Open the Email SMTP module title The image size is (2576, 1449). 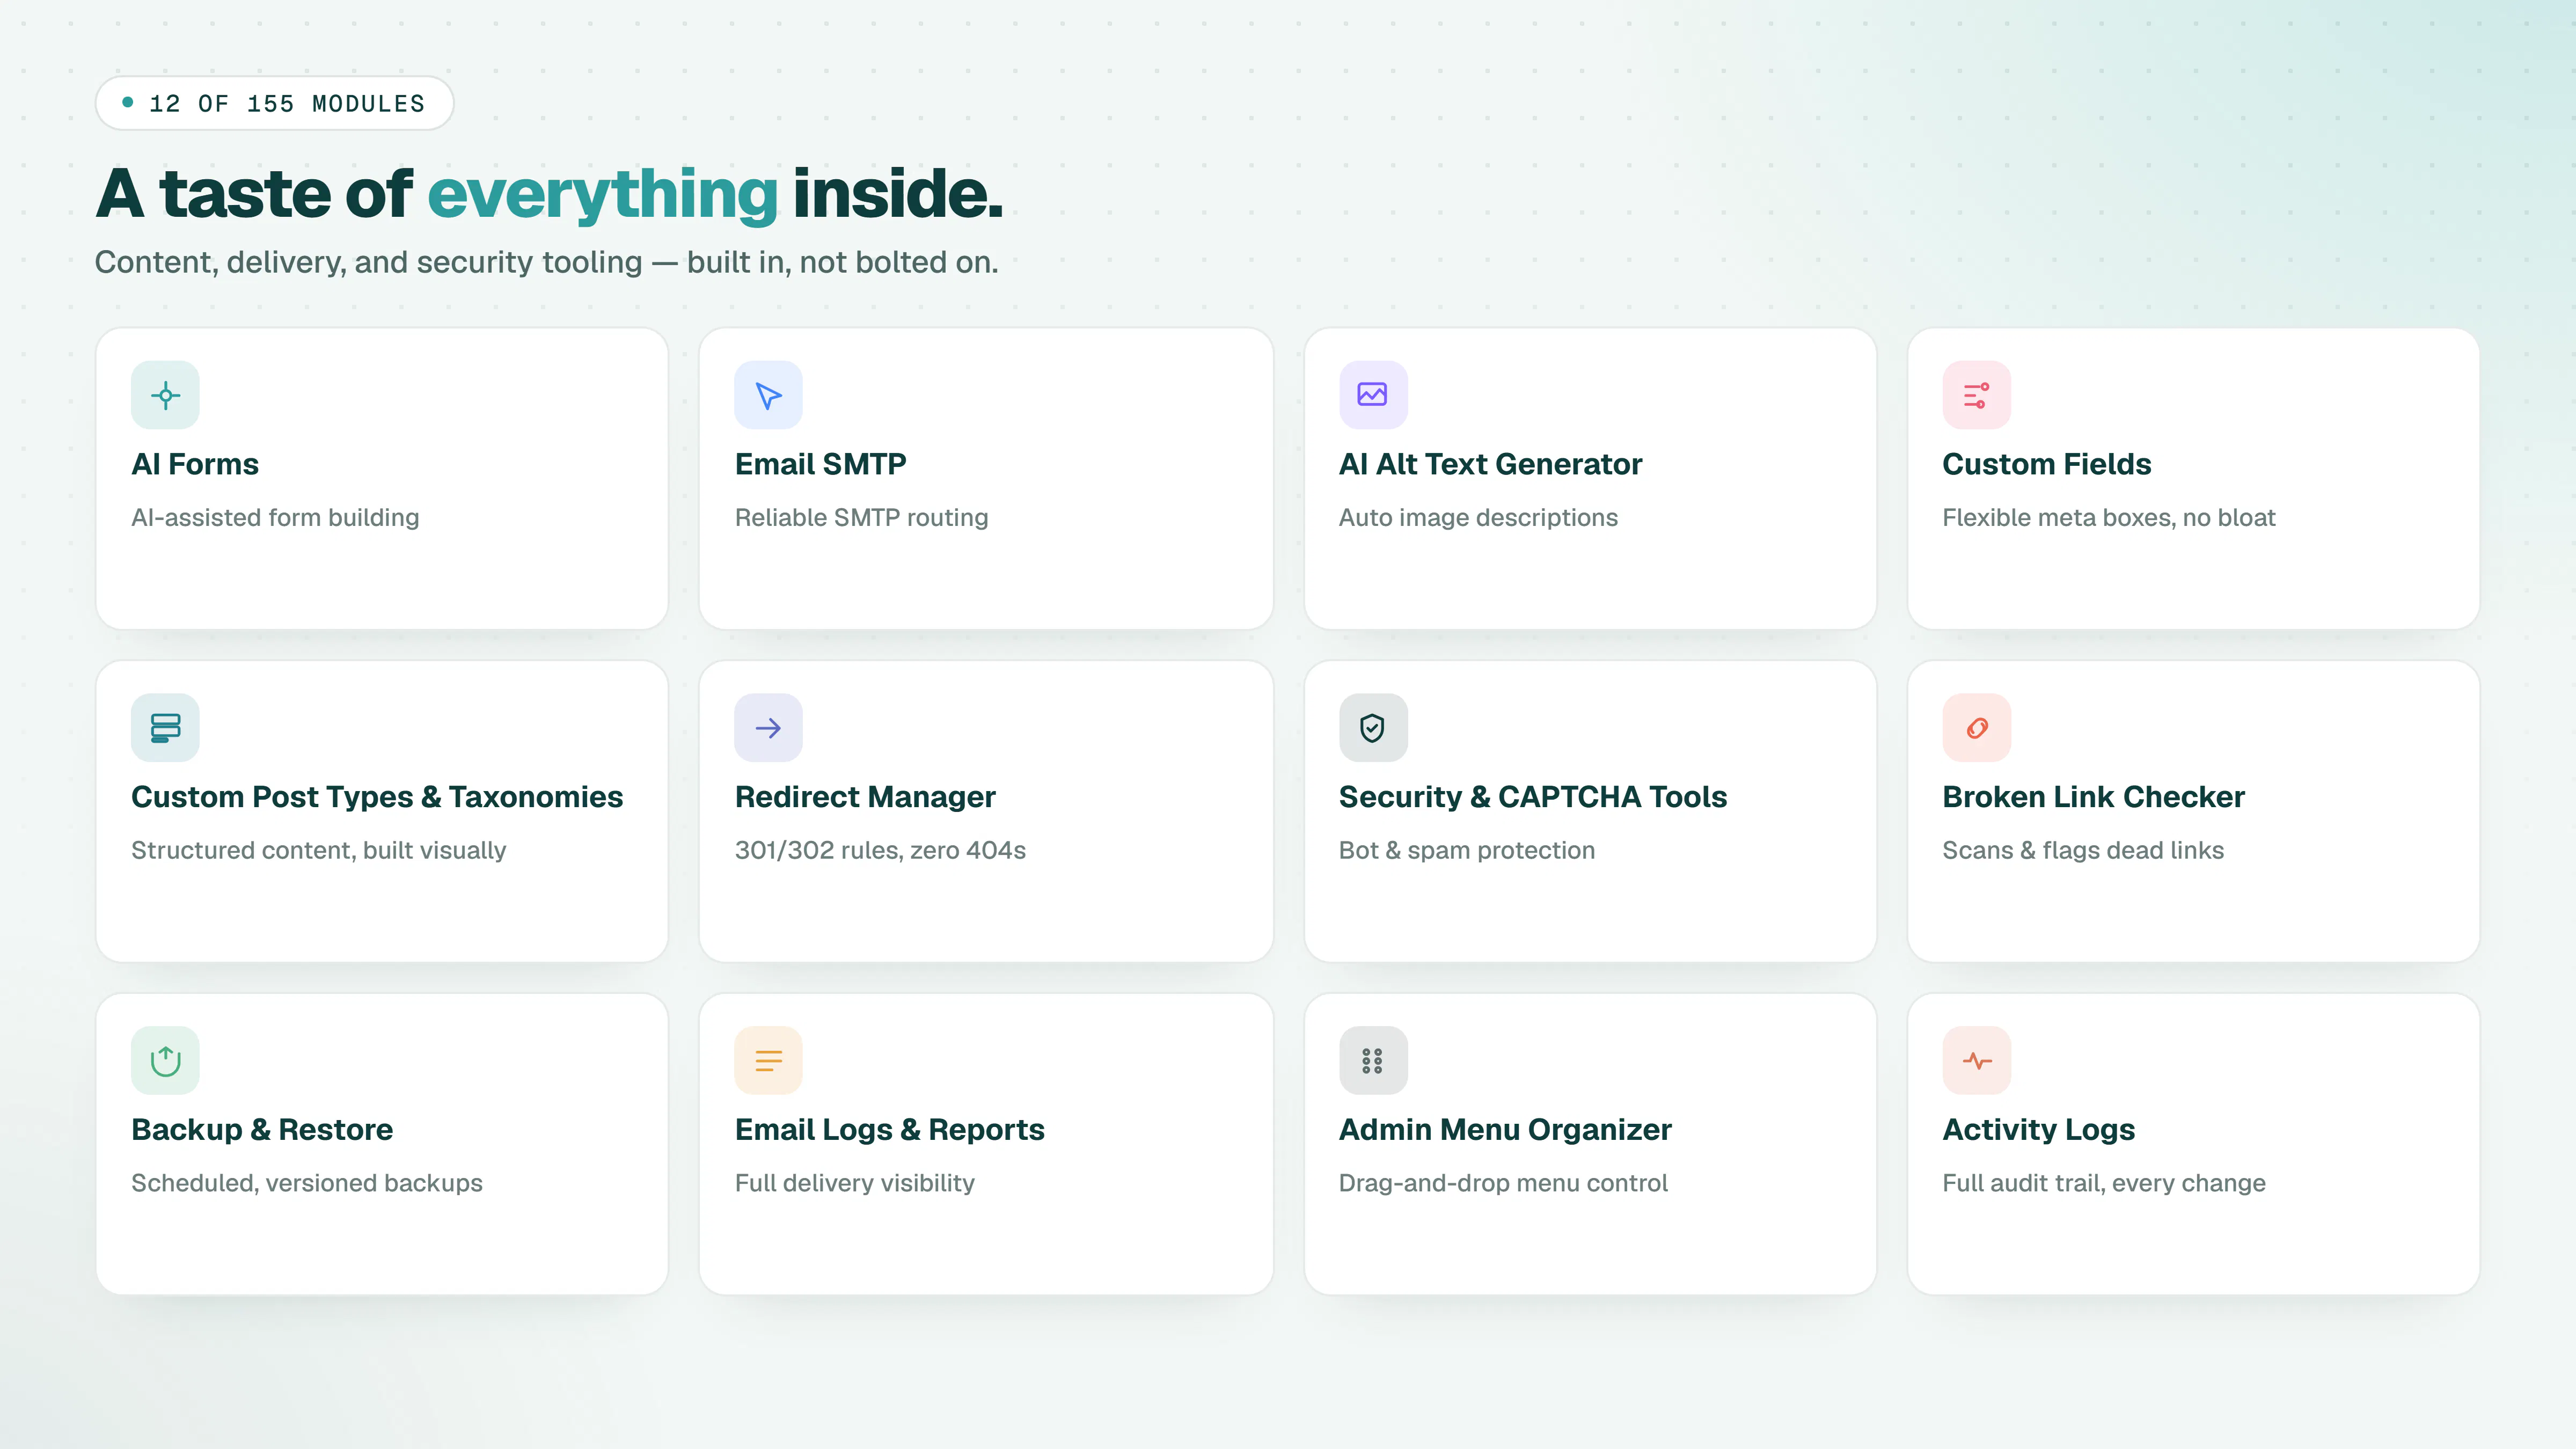click(x=820, y=464)
